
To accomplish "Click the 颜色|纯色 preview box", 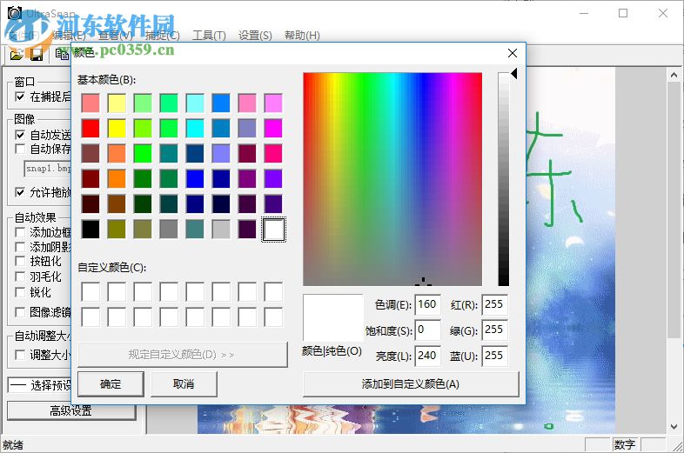I will [x=333, y=317].
